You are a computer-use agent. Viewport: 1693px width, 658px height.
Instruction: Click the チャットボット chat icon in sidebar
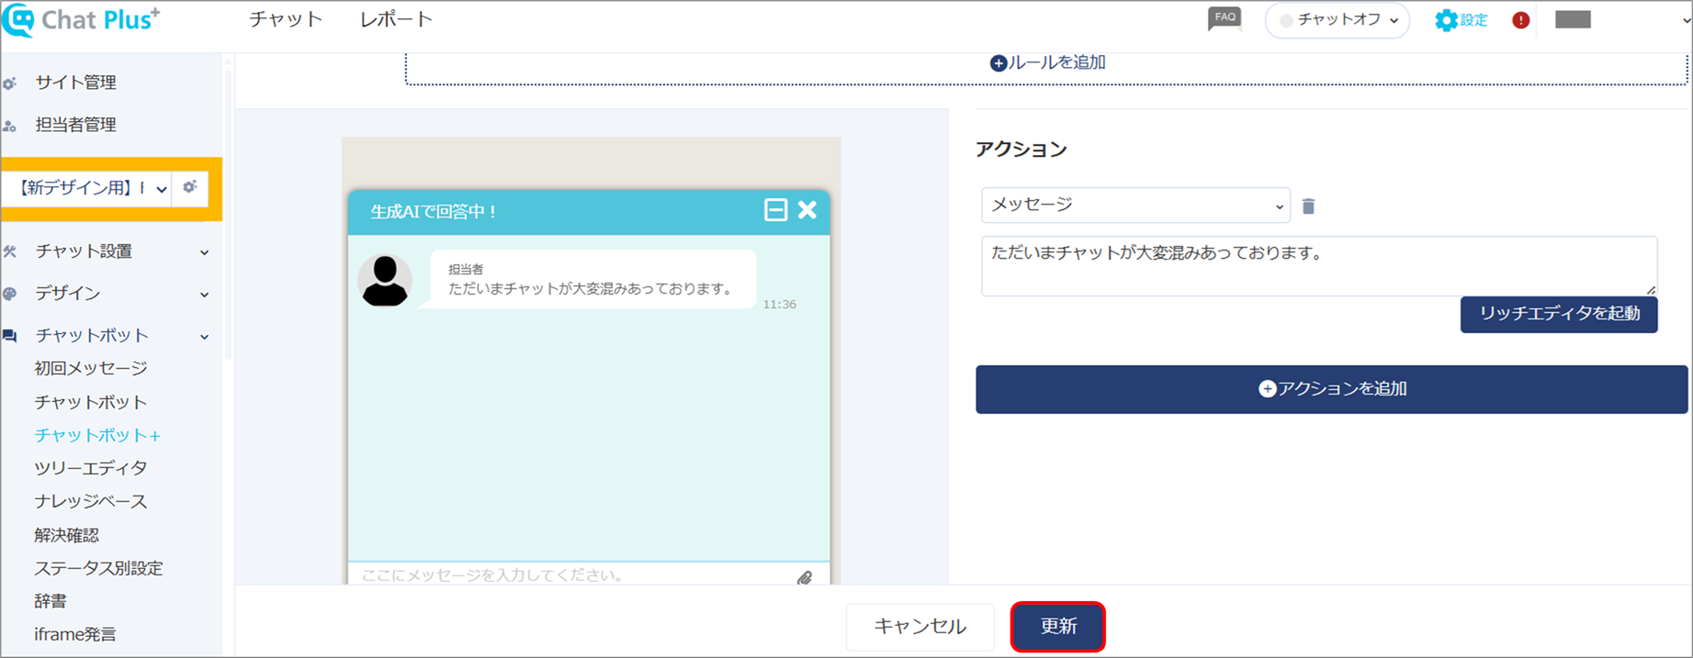click(10, 336)
